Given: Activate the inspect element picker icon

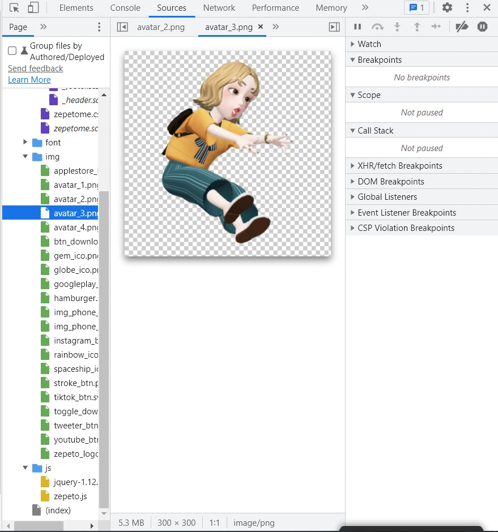Looking at the screenshot, I should pyautogui.click(x=14, y=7).
